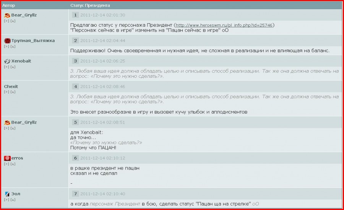344x210 pixels.
Task: Click [ц] quote under erros
Action: point(13,164)
